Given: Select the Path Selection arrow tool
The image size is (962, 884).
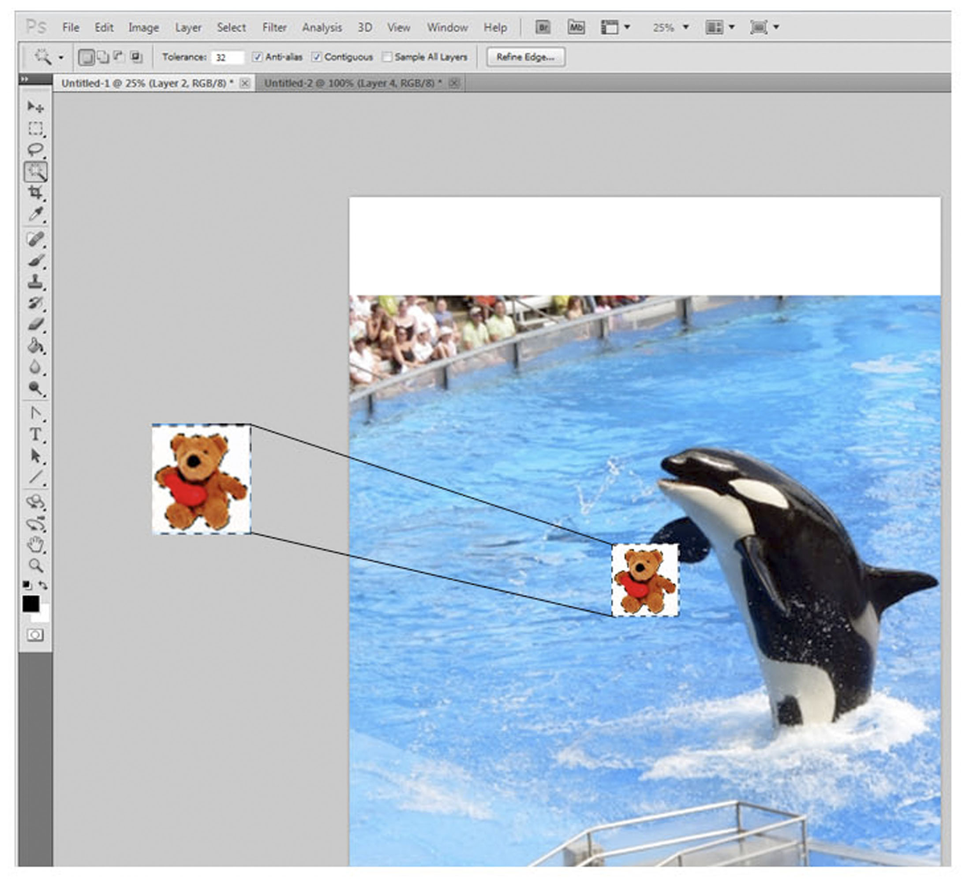Looking at the screenshot, I should 35,456.
